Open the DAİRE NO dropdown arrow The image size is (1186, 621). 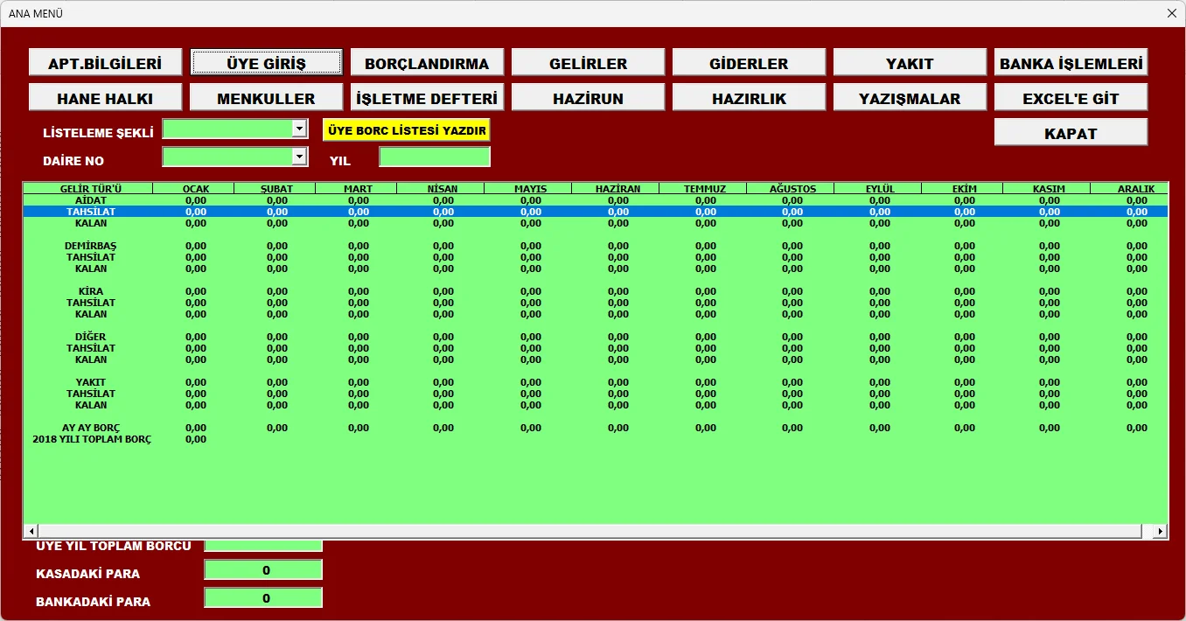coord(299,157)
